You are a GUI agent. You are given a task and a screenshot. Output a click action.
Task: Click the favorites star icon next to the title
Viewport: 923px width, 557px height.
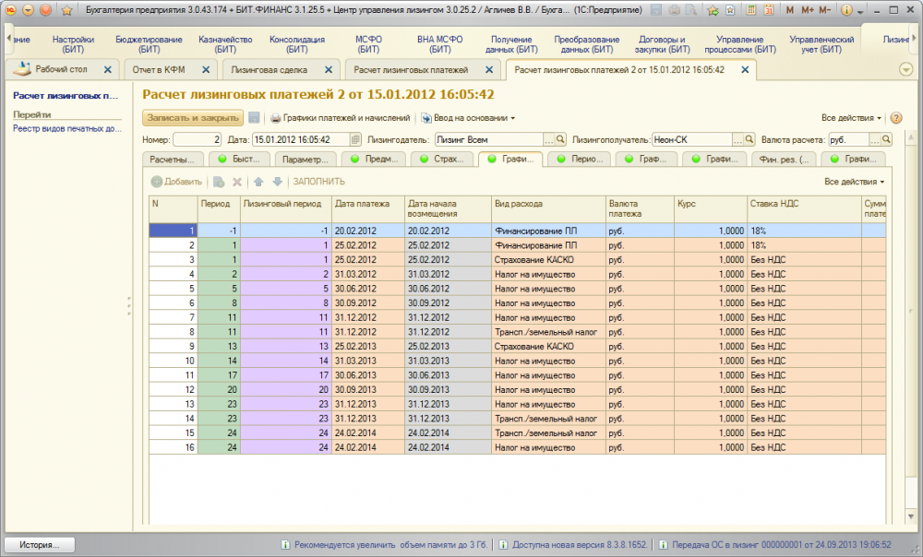click(66, 10)
